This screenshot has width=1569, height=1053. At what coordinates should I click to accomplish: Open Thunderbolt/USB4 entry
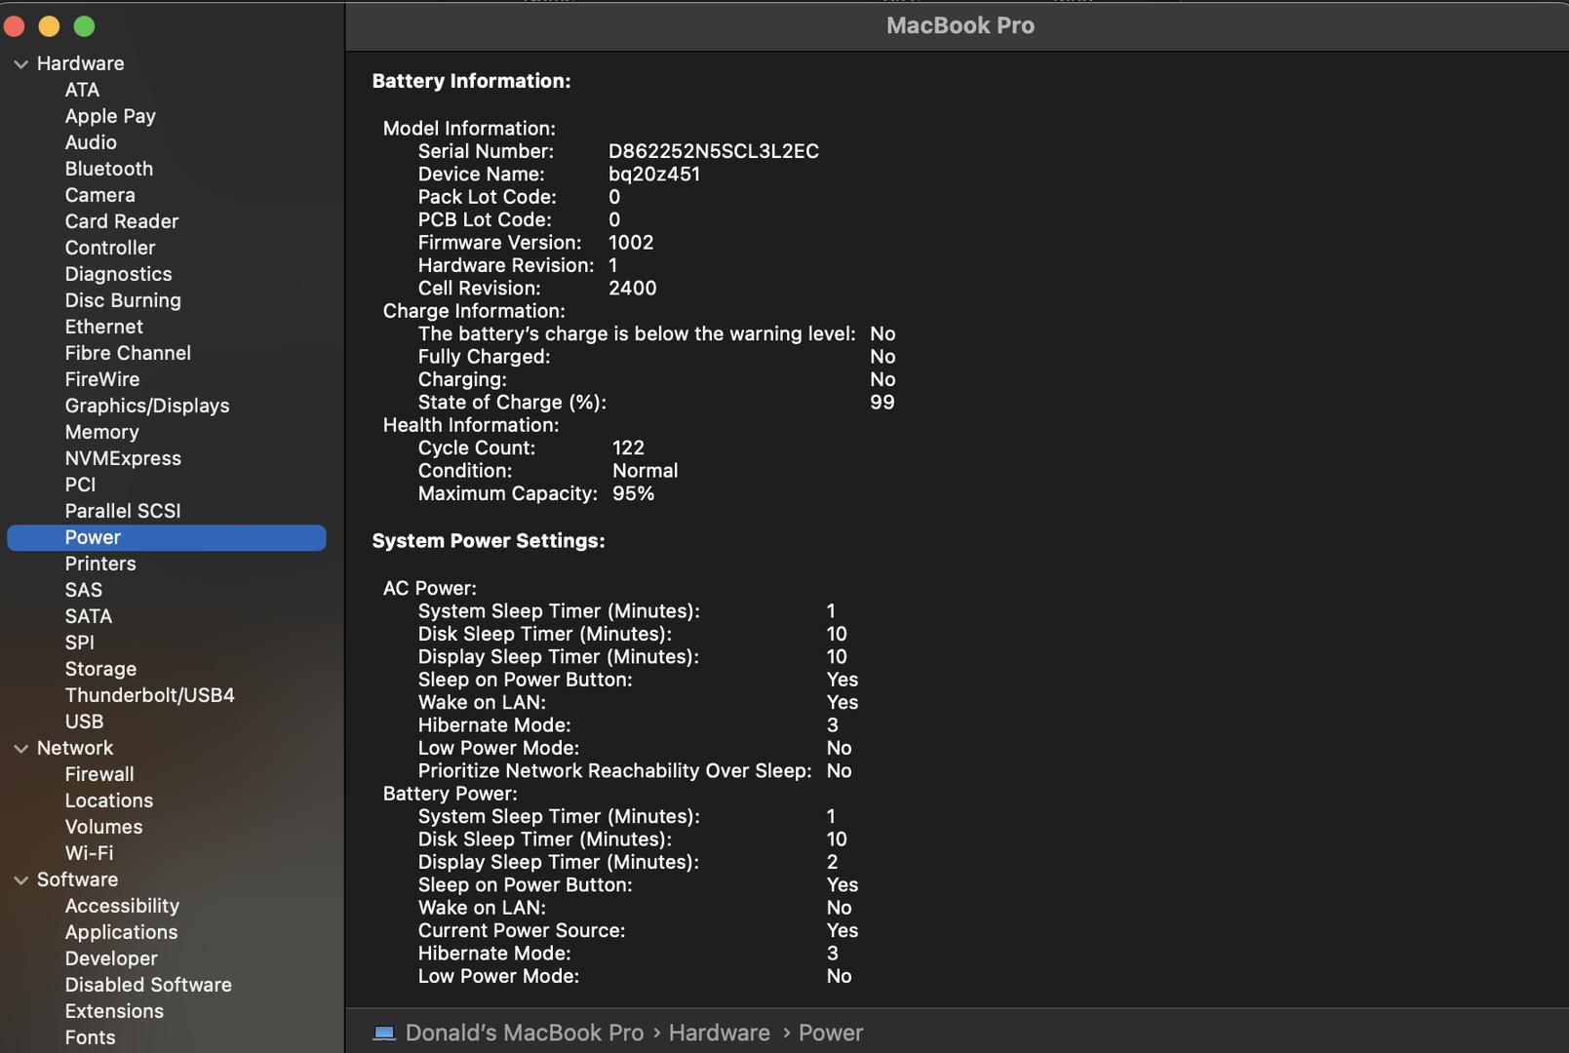[x=149, y=695]
